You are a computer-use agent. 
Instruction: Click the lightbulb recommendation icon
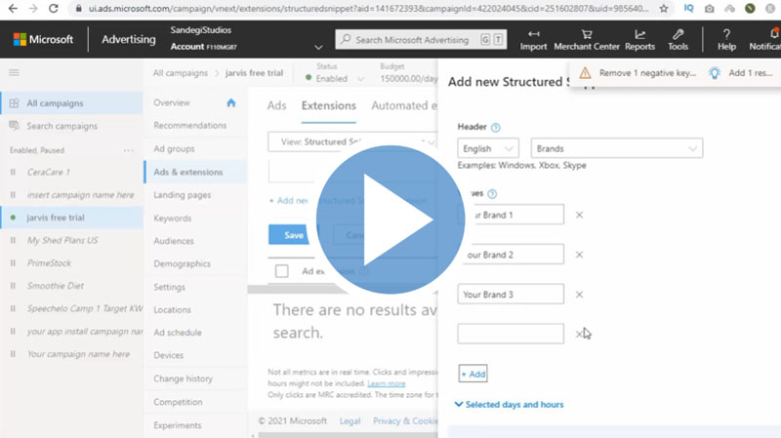(x=715, y=73)
